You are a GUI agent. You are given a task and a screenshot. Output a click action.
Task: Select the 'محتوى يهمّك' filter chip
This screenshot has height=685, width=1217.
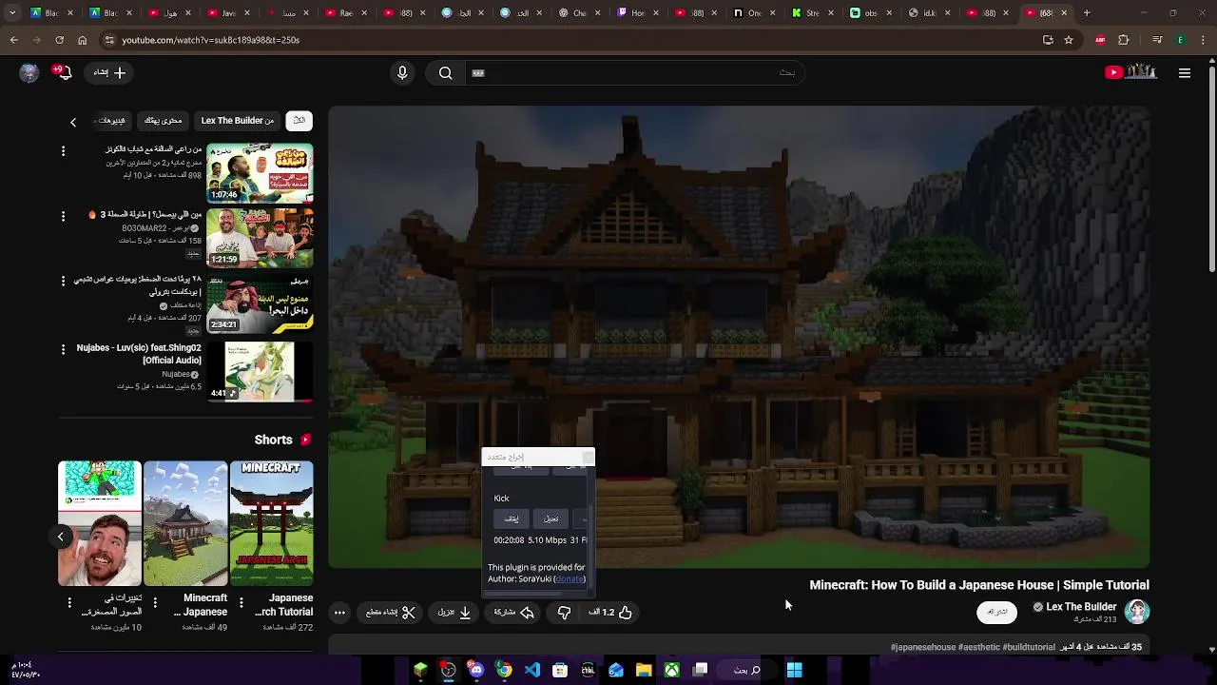164,121
